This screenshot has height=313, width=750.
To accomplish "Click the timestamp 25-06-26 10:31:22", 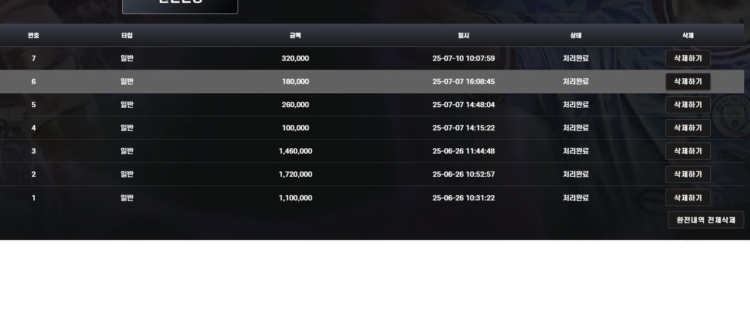I will click(464, 198).
